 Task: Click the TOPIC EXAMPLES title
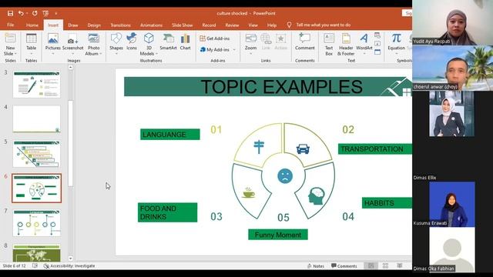coord(281,87)
